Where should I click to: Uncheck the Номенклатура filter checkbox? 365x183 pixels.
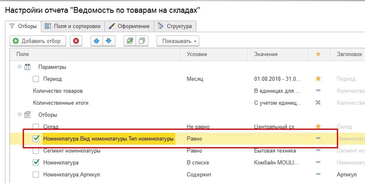[36, 163]
